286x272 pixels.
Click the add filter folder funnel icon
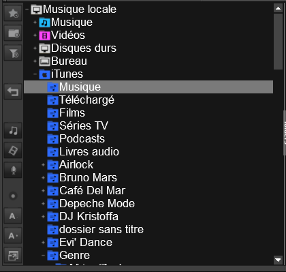(13, 53)
